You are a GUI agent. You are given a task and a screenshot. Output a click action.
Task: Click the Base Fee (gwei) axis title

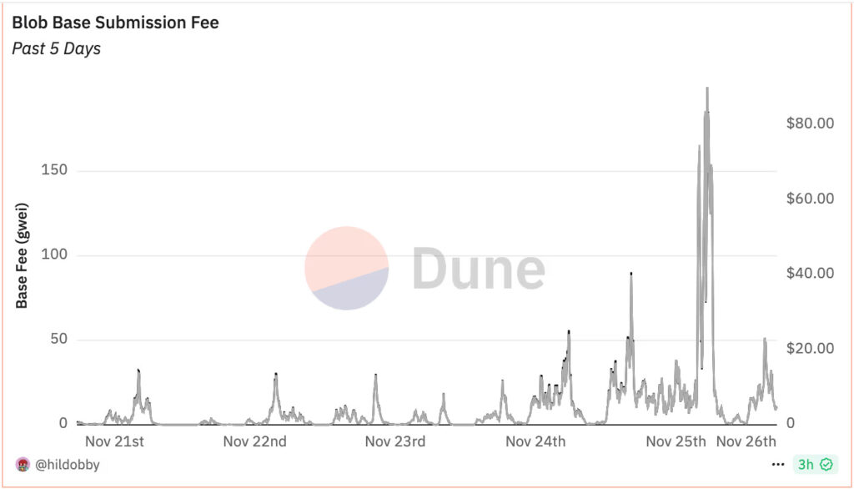23,255
